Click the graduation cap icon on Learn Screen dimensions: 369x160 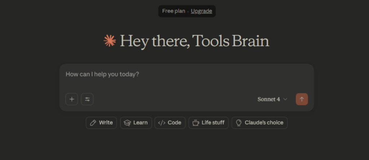coord(127,123)
